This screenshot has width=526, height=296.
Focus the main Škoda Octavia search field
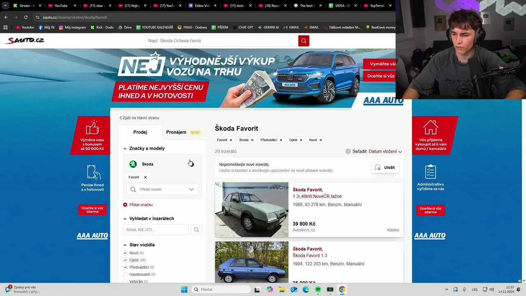[x=221, y=41]
